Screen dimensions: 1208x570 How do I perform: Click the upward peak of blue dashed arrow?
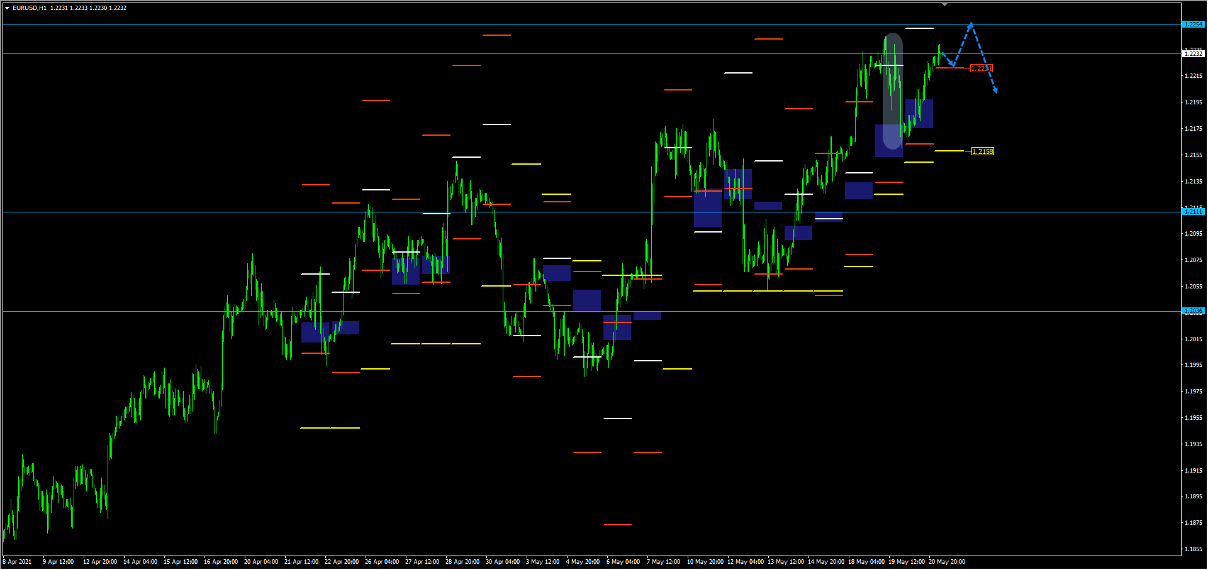(971, 25)
